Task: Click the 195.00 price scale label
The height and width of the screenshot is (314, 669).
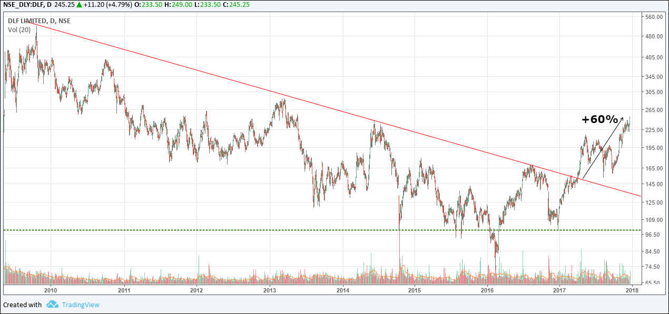Action: (x=653, y=148)
